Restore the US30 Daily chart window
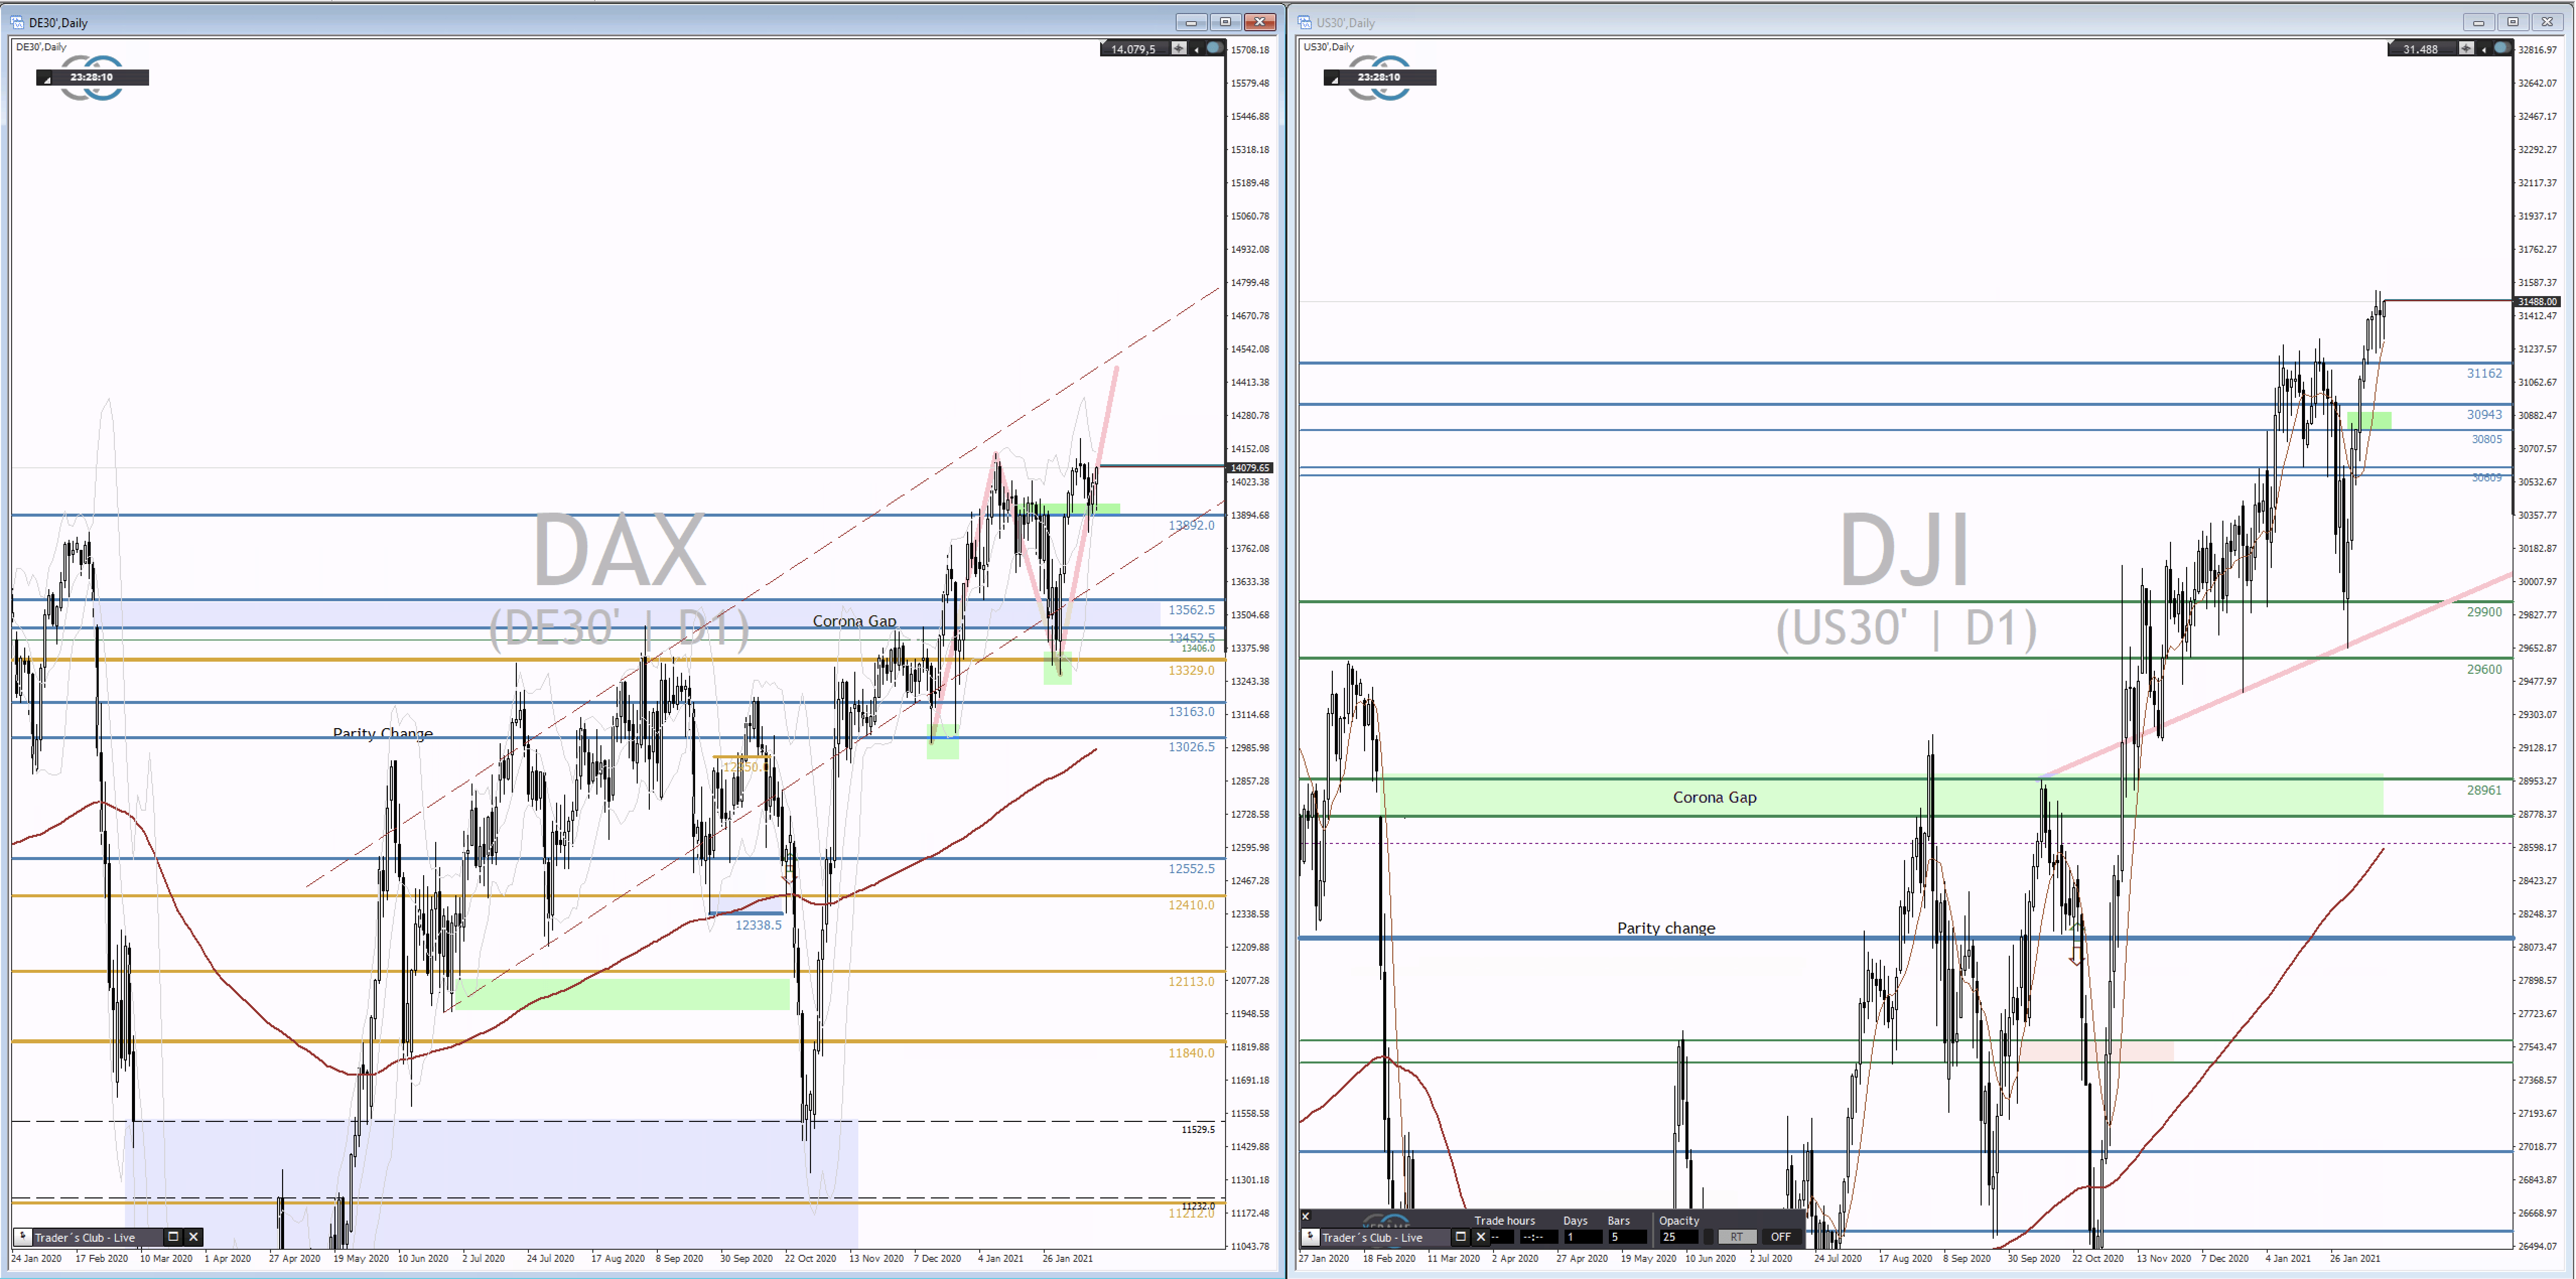Image resolution: width=2576 pixels, height=1279 pixels. pyautogui.click(x=2512, y=22)
